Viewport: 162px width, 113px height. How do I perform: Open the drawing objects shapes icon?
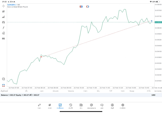click(3, 33)
